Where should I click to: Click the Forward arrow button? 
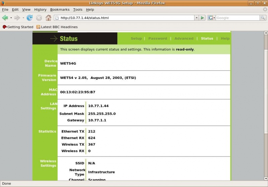(17, 18)
